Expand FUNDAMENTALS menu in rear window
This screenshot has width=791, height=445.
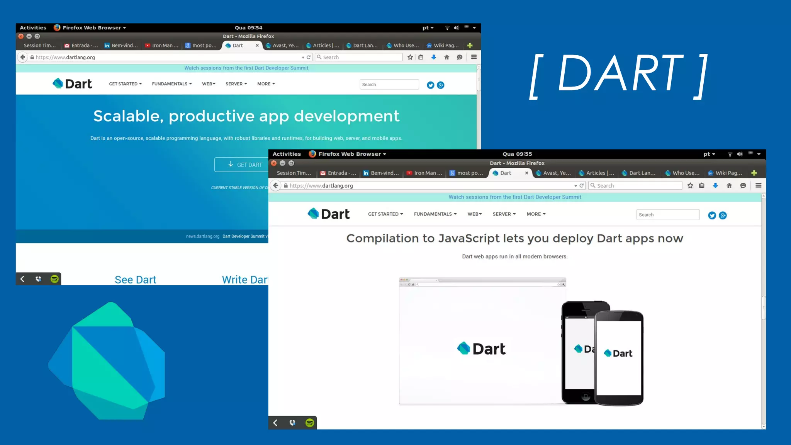coord(172,84)
